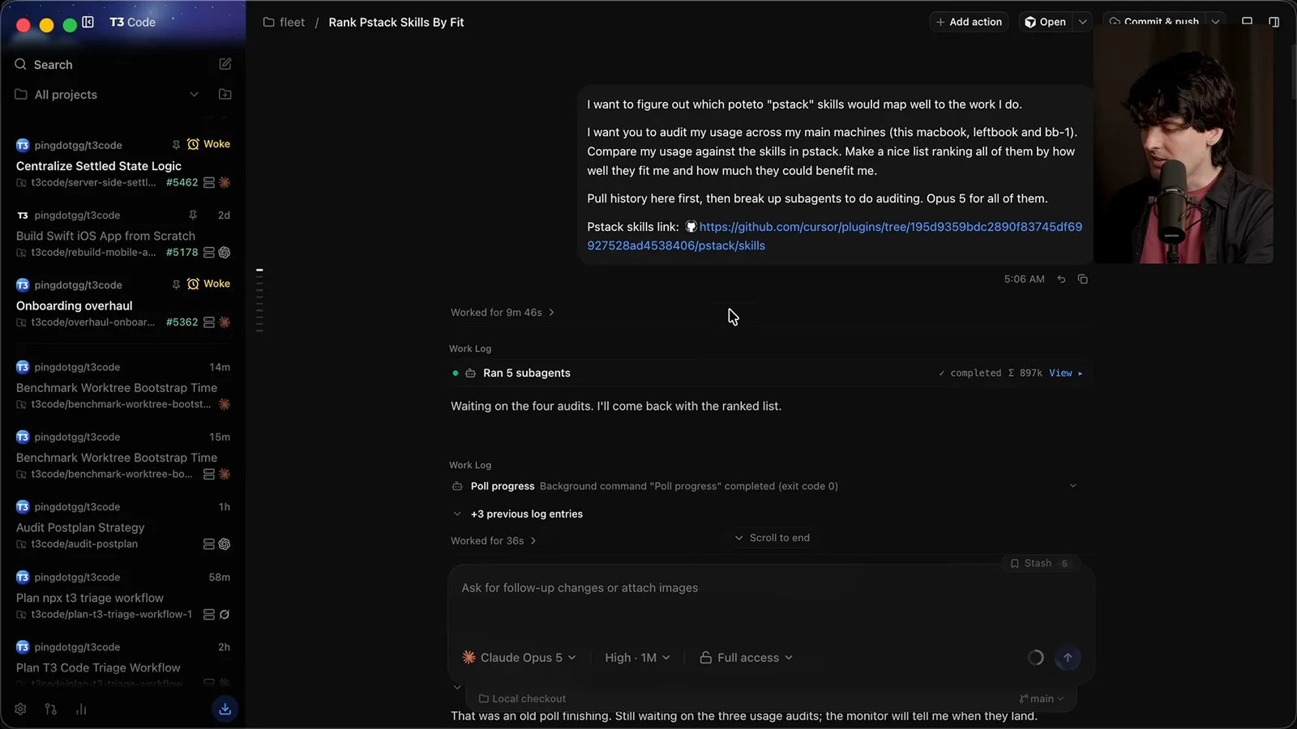Image resolution: width=1297 pixels, height=729 pixels.
Task: Add a project with the folder-plus icon
Action: 225,94
